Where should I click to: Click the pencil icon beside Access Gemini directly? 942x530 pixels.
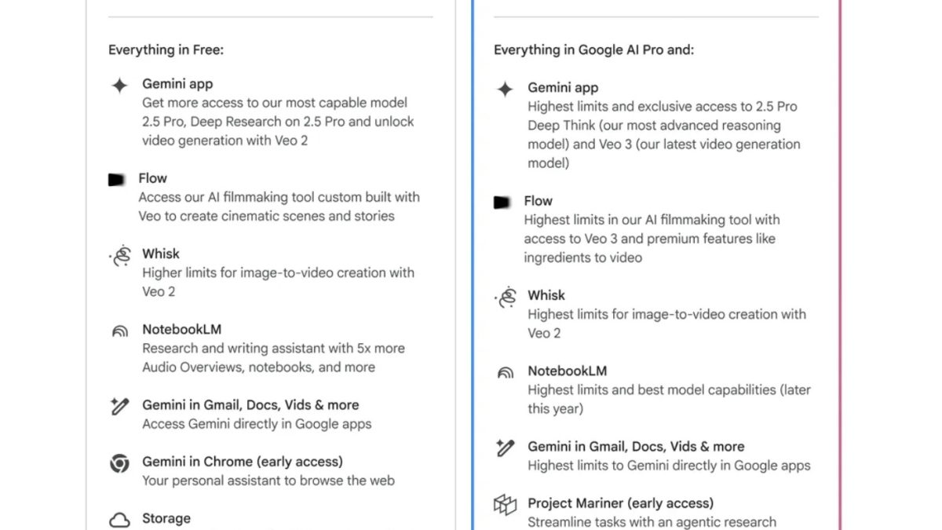[x=119, y=407]
